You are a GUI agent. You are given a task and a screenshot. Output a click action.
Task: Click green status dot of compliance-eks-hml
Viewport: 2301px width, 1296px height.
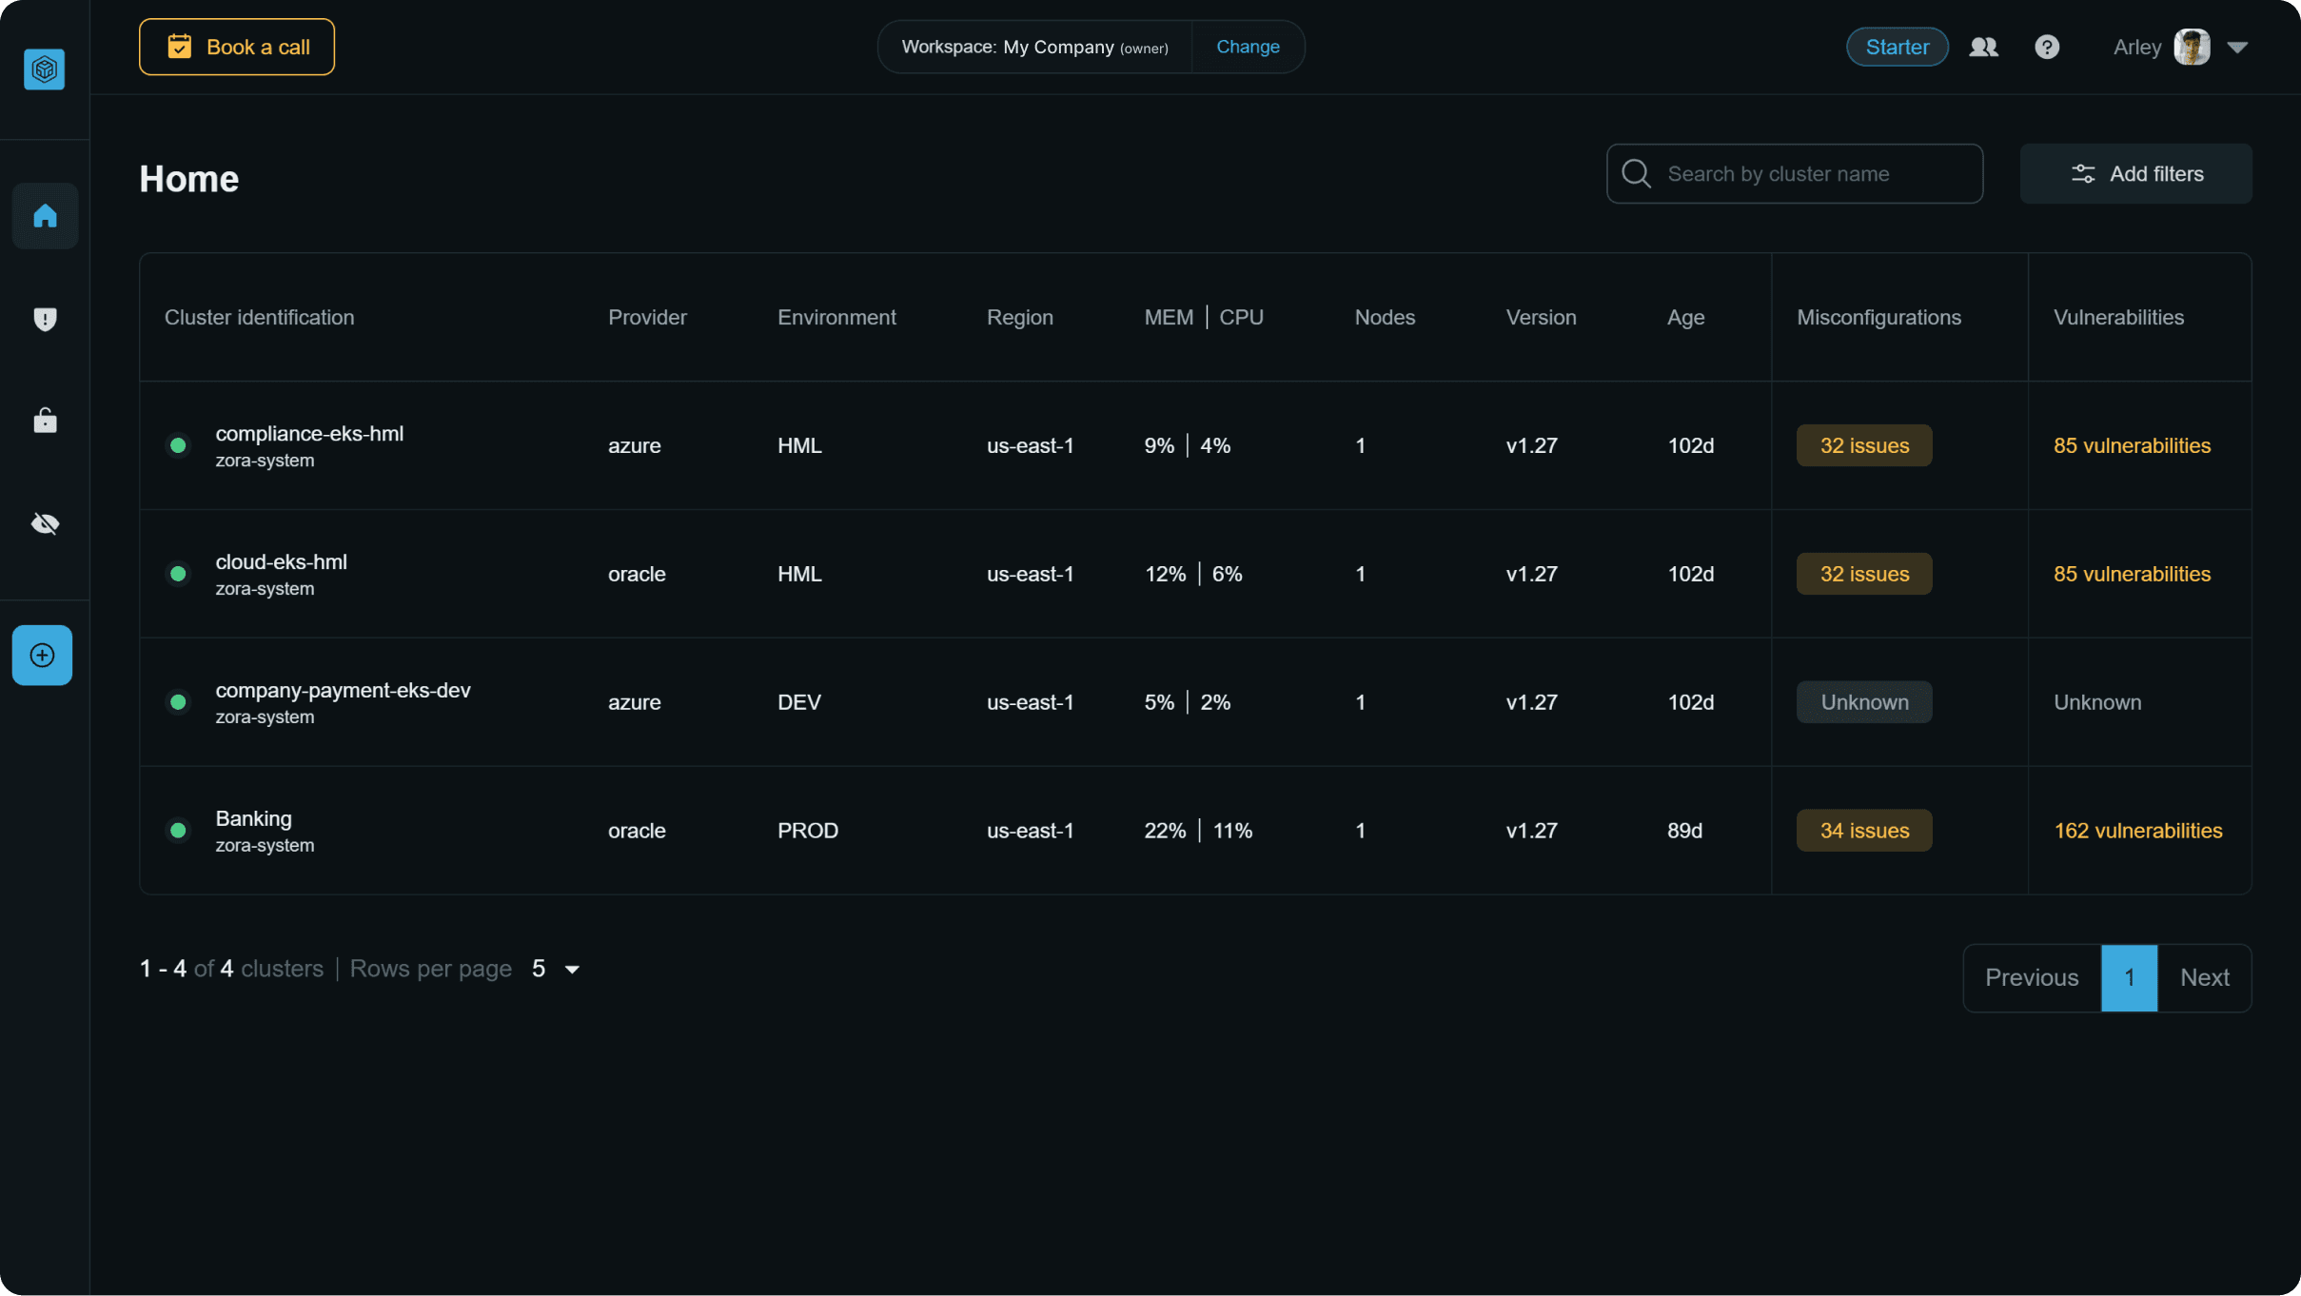[178, 445]
